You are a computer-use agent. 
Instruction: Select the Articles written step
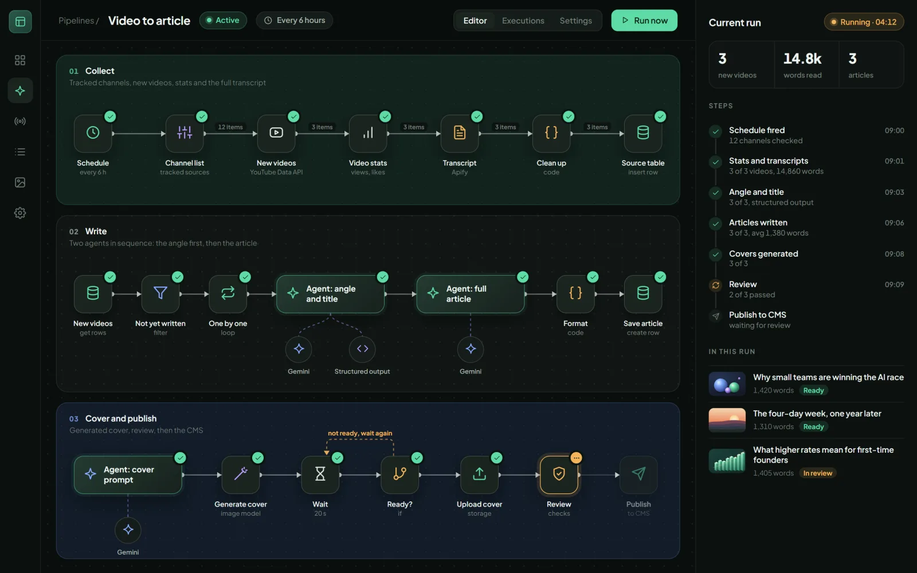806,227
